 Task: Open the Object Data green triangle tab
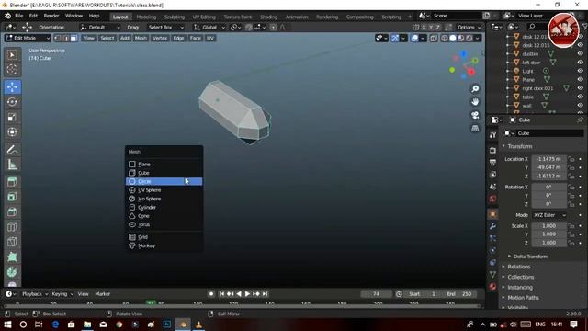492,275
